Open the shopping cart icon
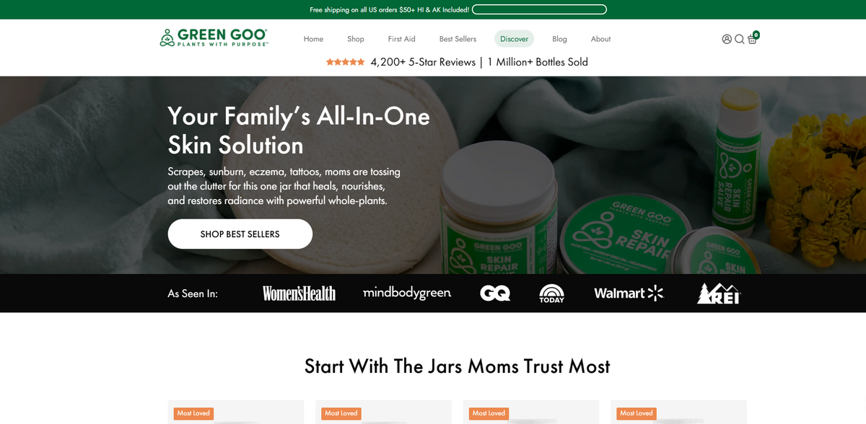The width and height of the screenshot is (866, 424). (x=753, y=38)
